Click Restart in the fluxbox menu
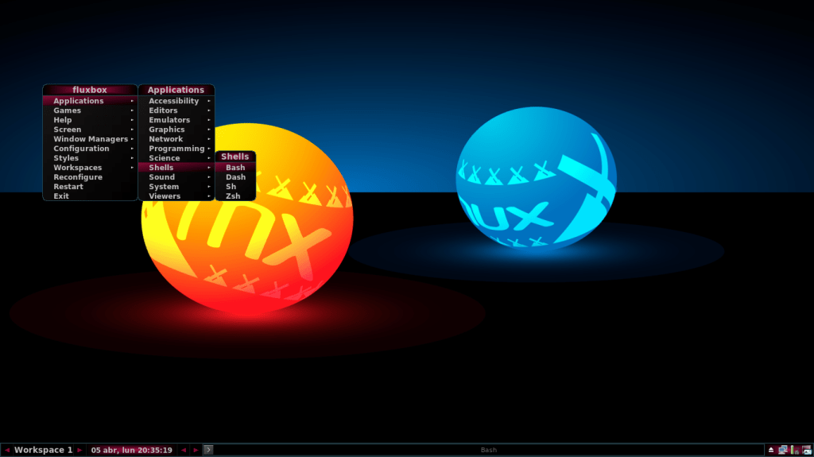The width and height of the screenshot is (814, 457). (68, 187)
